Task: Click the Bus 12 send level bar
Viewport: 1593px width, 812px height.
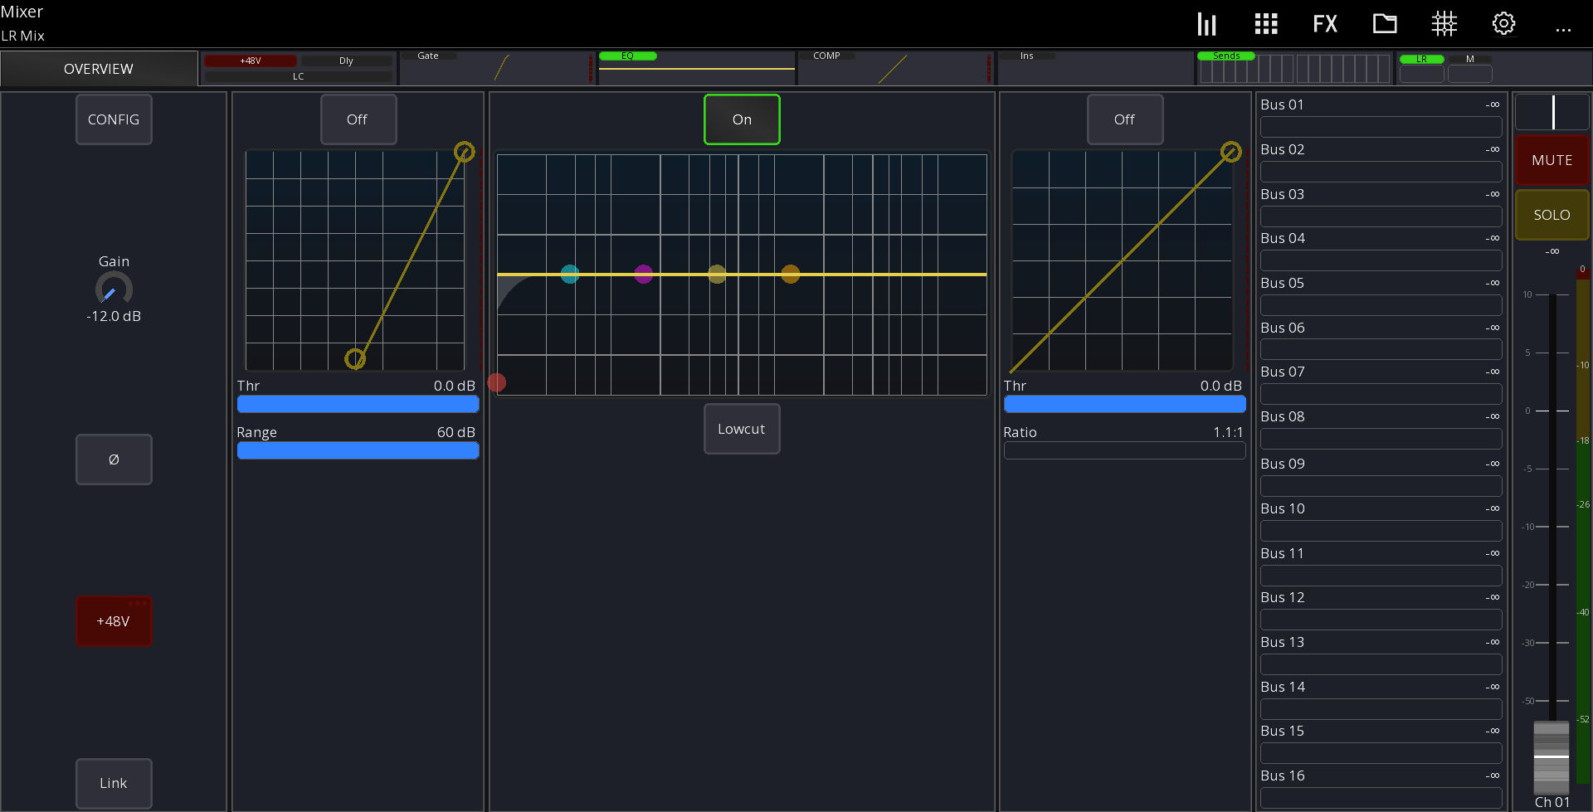Action: (x=1381, y=620)
